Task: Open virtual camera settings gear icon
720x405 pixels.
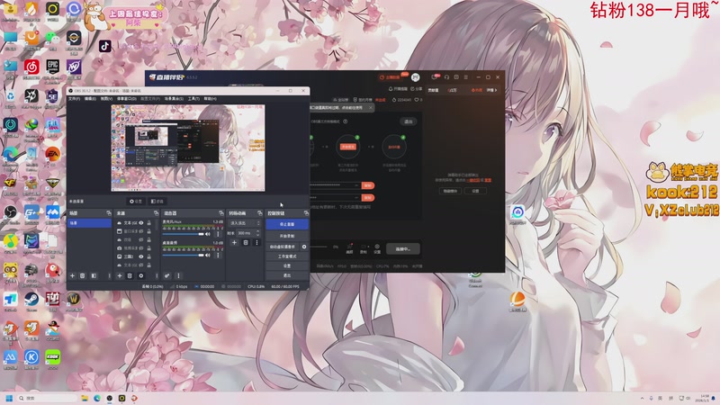Action: [304, 247]
